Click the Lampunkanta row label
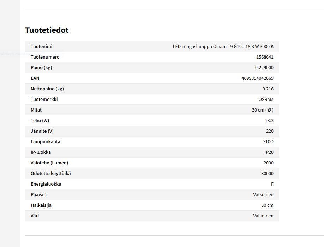 (x=45, y=142)
